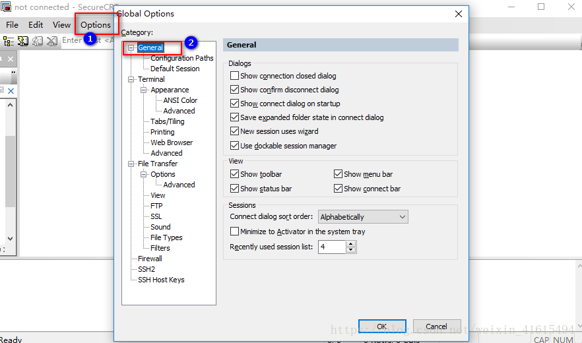Close the Global Options dialog
The width and height of the screenshot is (582, 343).
459,14
